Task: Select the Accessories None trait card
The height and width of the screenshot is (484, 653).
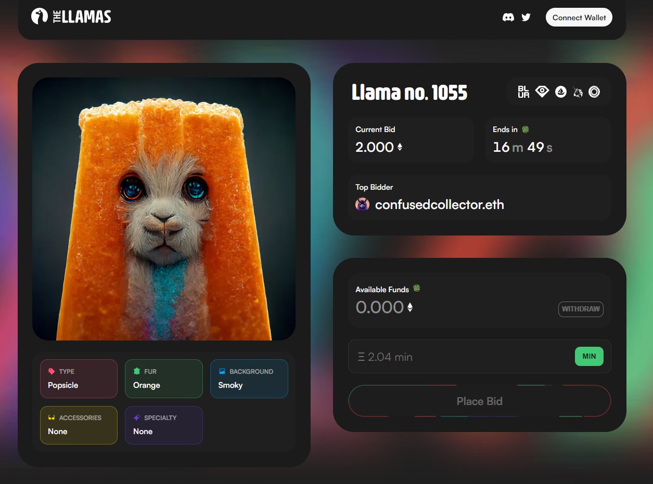Action: pyautogui.click(x=79, y=425)
